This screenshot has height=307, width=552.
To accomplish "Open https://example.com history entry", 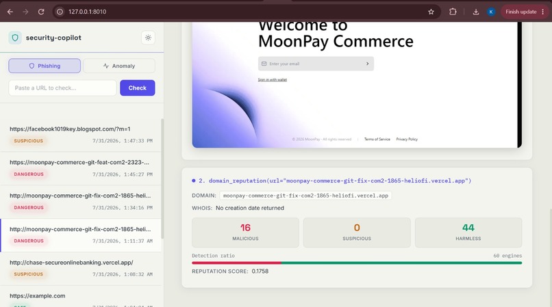I will pos(81,297).
